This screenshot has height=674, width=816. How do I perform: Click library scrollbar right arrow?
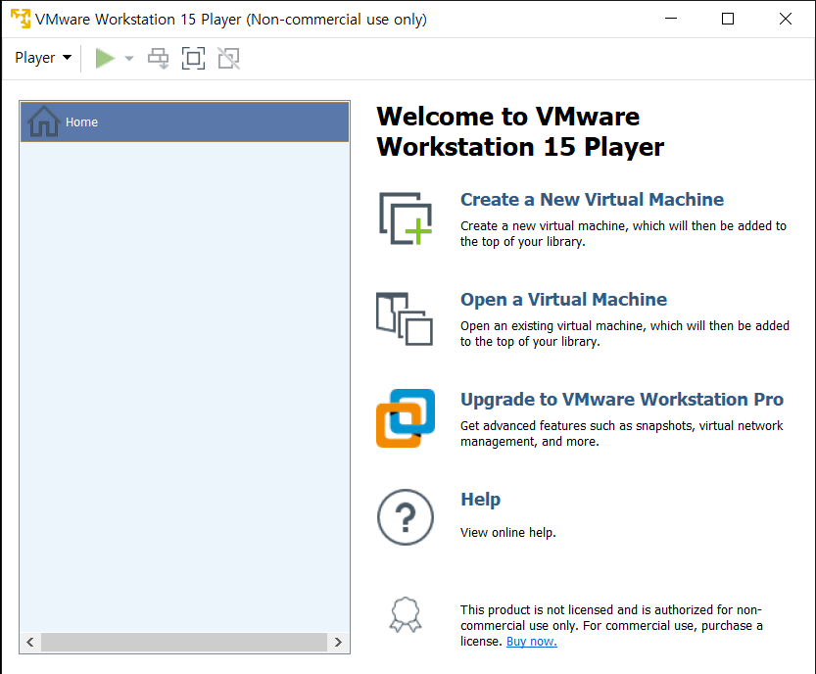tap(338, 643)
